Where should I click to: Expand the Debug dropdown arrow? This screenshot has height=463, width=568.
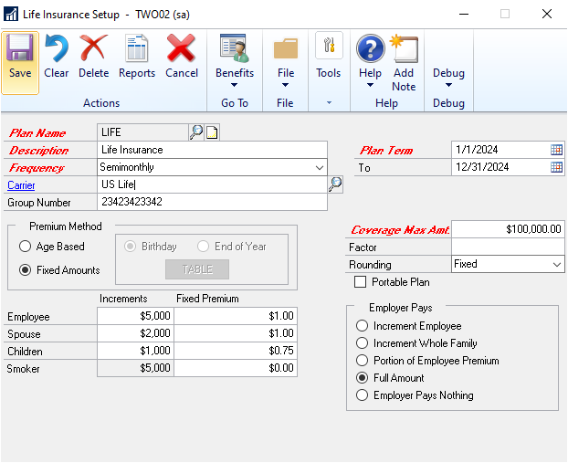click(448, 85)
